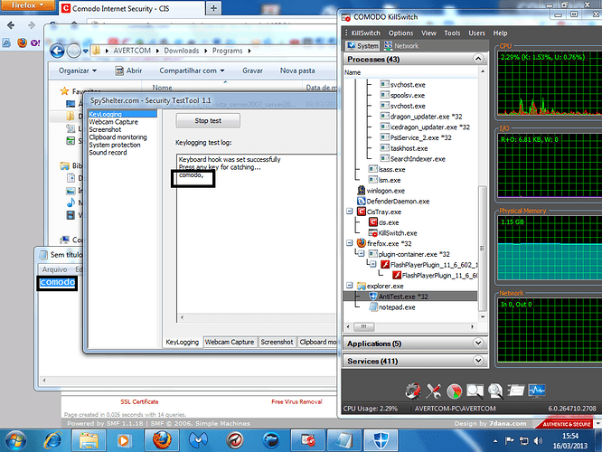Click the Yahoo bookmark icon in Firefox

click(35, 42)
